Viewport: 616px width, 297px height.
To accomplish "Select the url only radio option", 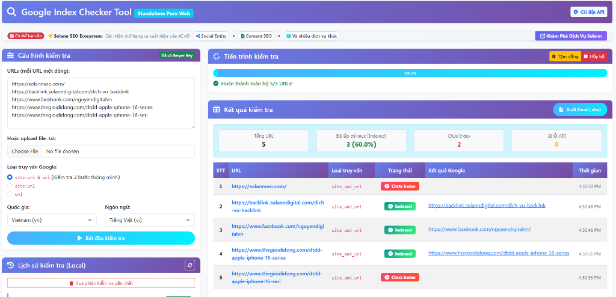I will point(10,194).
